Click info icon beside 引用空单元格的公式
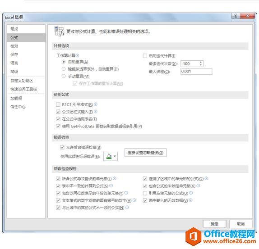 tap(191, 193)
